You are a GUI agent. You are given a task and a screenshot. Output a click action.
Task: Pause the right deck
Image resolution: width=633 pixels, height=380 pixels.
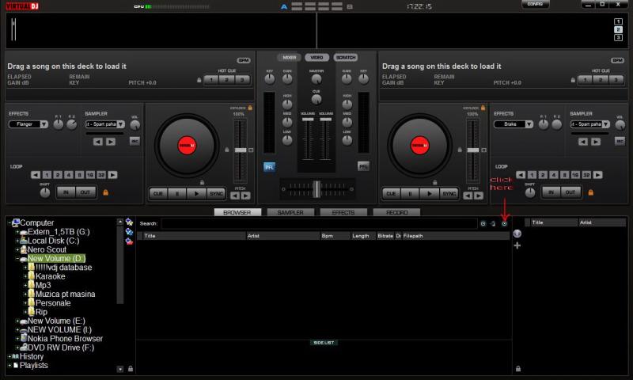tap(410, 193)
